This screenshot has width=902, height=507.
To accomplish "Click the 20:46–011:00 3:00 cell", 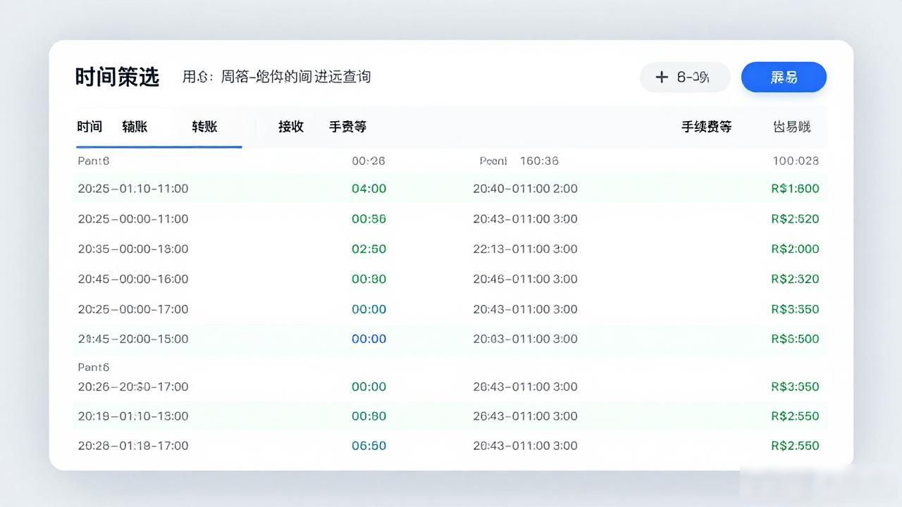I will [525, 279].
